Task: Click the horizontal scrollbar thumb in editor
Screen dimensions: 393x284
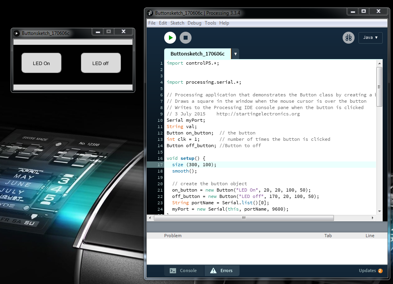Action: [x=243, y=218]
